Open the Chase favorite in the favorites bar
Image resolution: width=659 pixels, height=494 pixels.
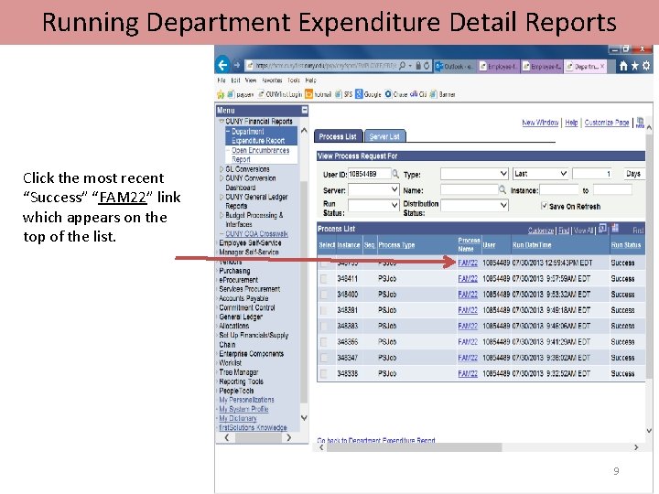click(x=396, y=94)
